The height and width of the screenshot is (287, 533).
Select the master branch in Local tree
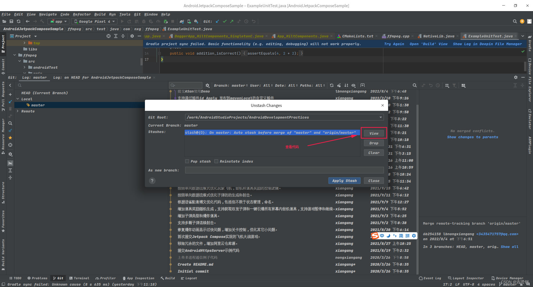click(x=38, y=105)
